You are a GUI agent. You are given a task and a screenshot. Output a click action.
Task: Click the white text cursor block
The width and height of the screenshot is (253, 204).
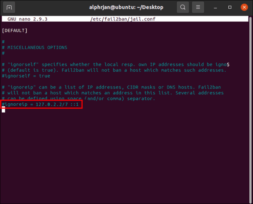click(3, 110)
